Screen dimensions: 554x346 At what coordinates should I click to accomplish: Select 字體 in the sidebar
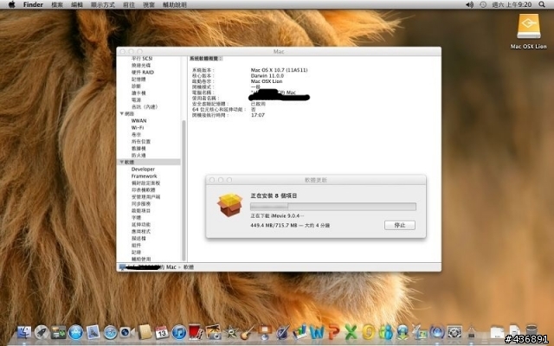click(x=137, y=217)
